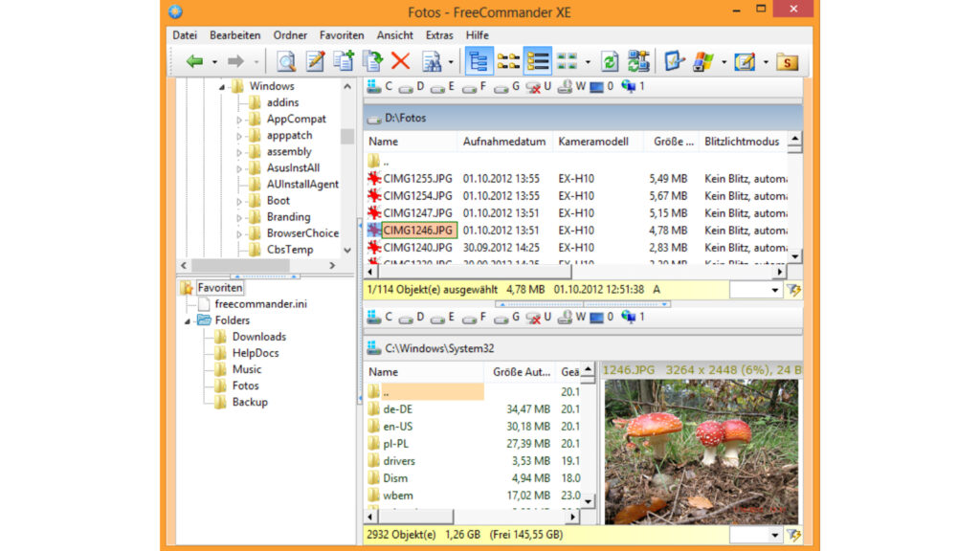Select file CIMG1247.JPG
The image size is (980, 551).
(x=417, y=213)
